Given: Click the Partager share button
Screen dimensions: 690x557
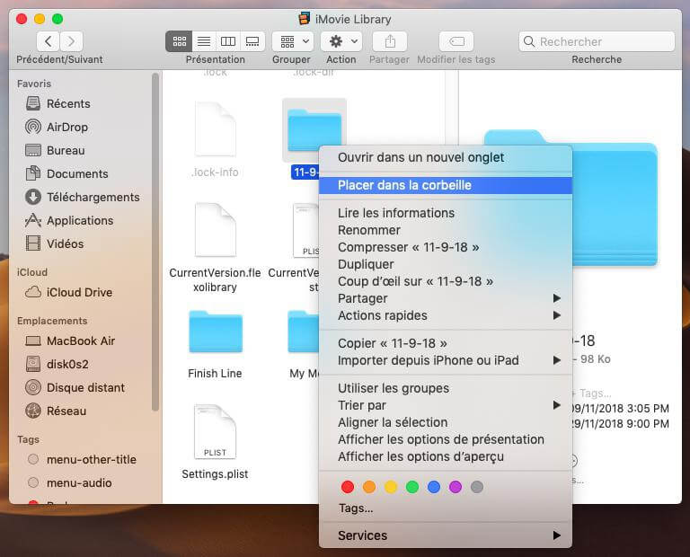Looking at the screenshot, I should (x=389, y=41).
